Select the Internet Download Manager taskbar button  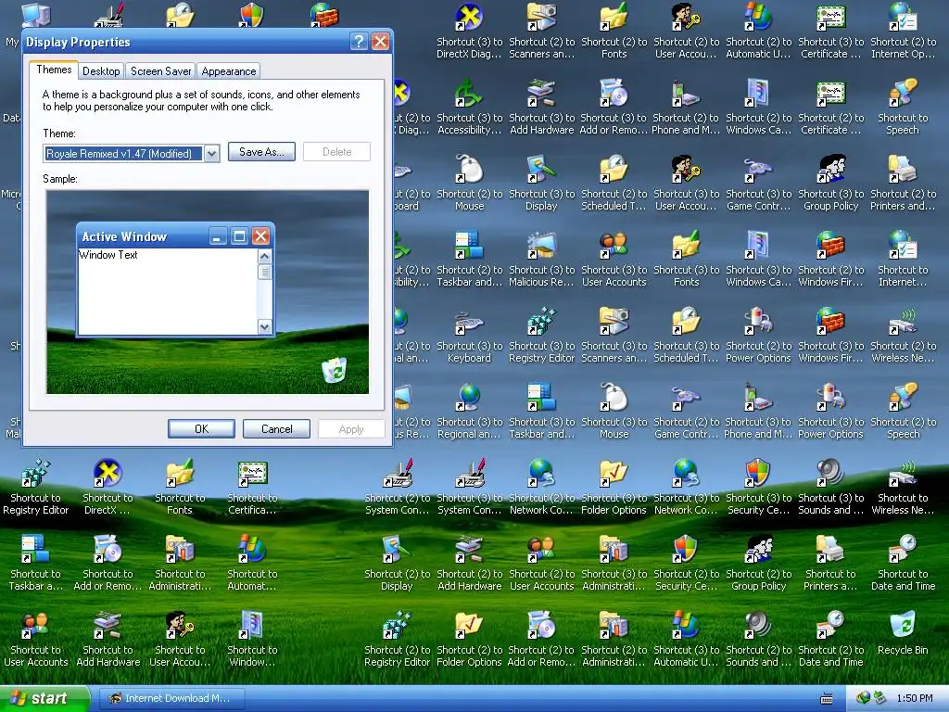pyautogui.click(x=171, y=699)
